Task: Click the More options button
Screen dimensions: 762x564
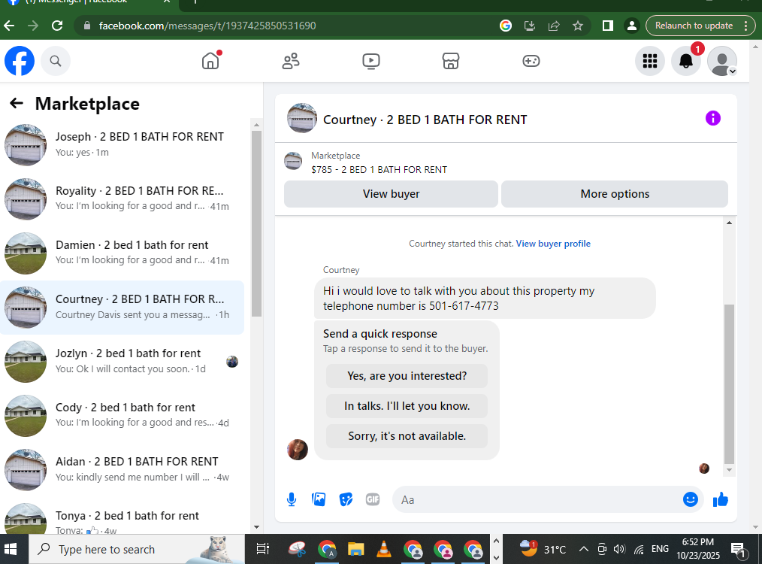Action: (x=615, y=194)
